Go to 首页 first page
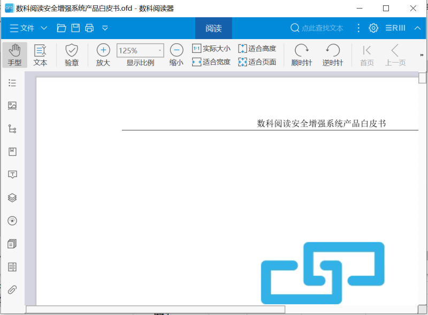The image size is (428, 315). coord(367,55)
